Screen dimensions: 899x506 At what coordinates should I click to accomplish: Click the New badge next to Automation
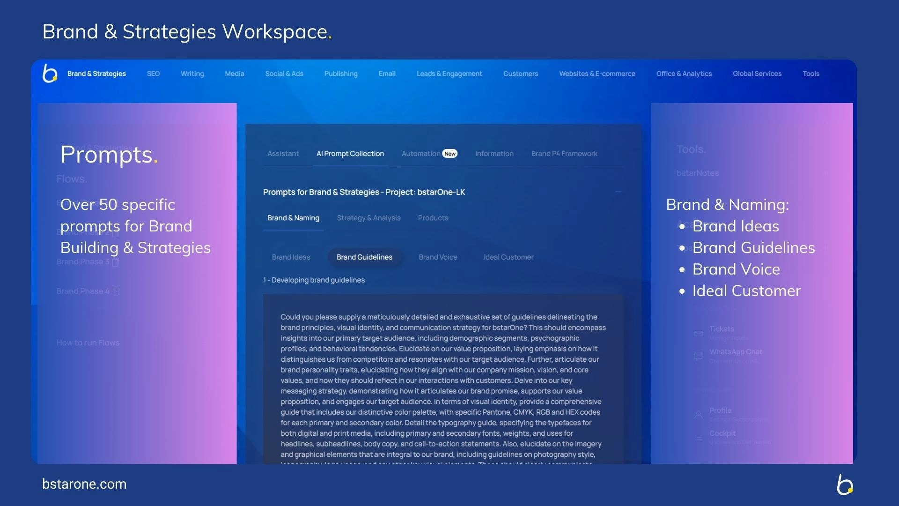tap(450, 154)
